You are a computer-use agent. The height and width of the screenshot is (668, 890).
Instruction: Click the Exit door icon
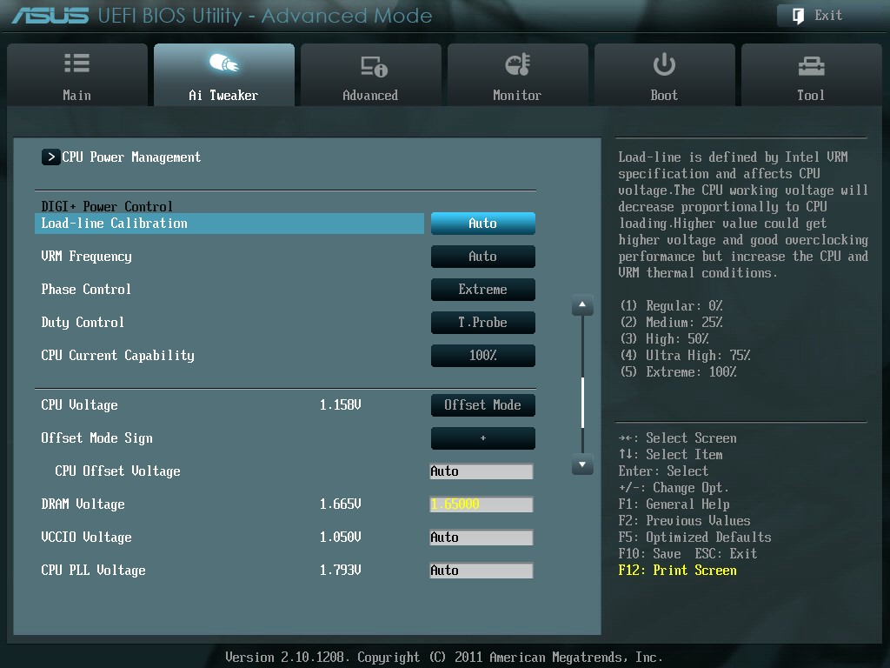798,16
